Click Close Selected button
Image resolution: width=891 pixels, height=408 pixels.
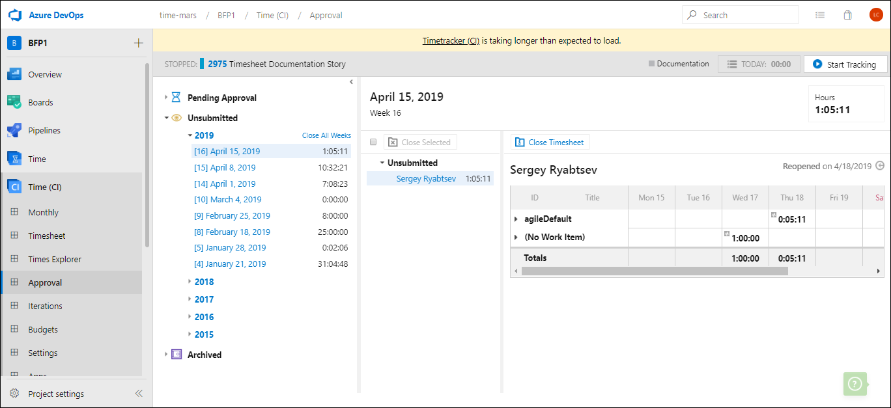(x=420, y=142)
